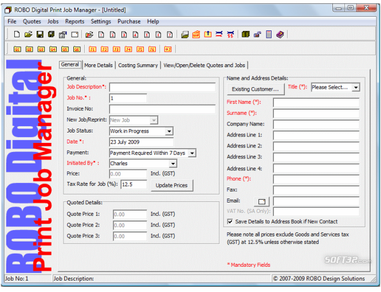Click the blank window icon after properties

[x=74, y=34]
